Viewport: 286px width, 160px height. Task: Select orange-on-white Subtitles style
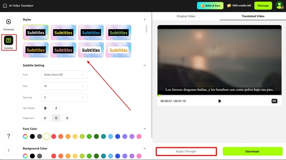118,50
